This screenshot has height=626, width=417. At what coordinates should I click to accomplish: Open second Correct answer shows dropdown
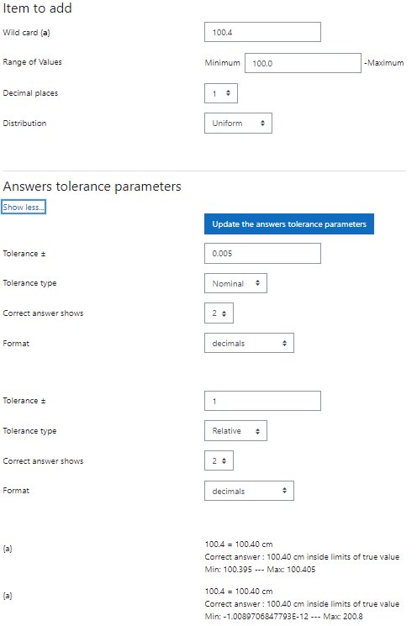(x=219, y=460)
